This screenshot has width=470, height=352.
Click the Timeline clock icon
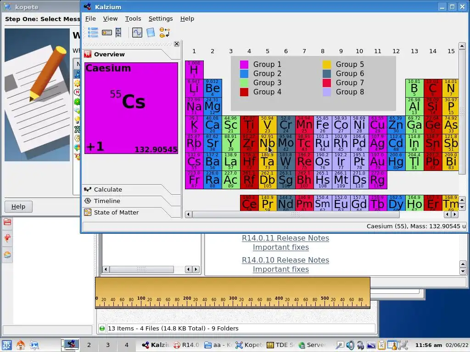click(88, 201)
